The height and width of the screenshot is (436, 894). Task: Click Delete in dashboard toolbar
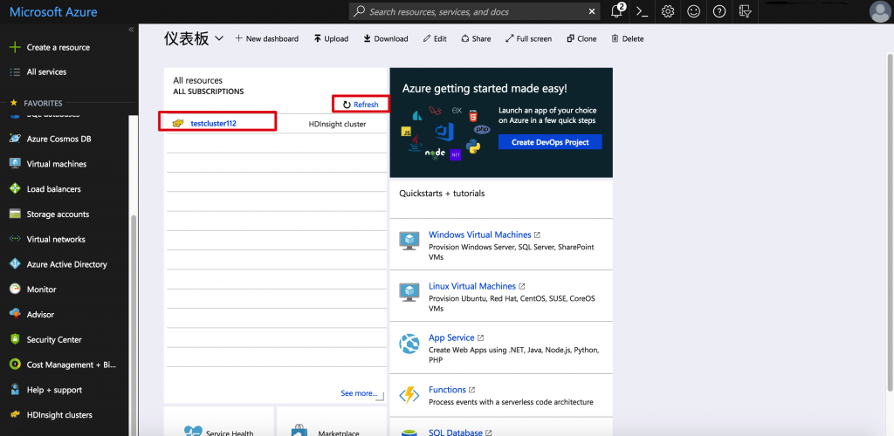pyautogui.click(x=627, y=38)
